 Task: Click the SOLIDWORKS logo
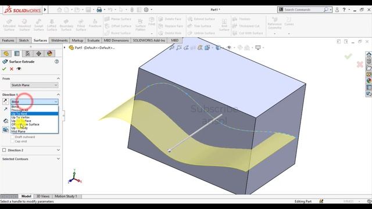coord(23,10)
